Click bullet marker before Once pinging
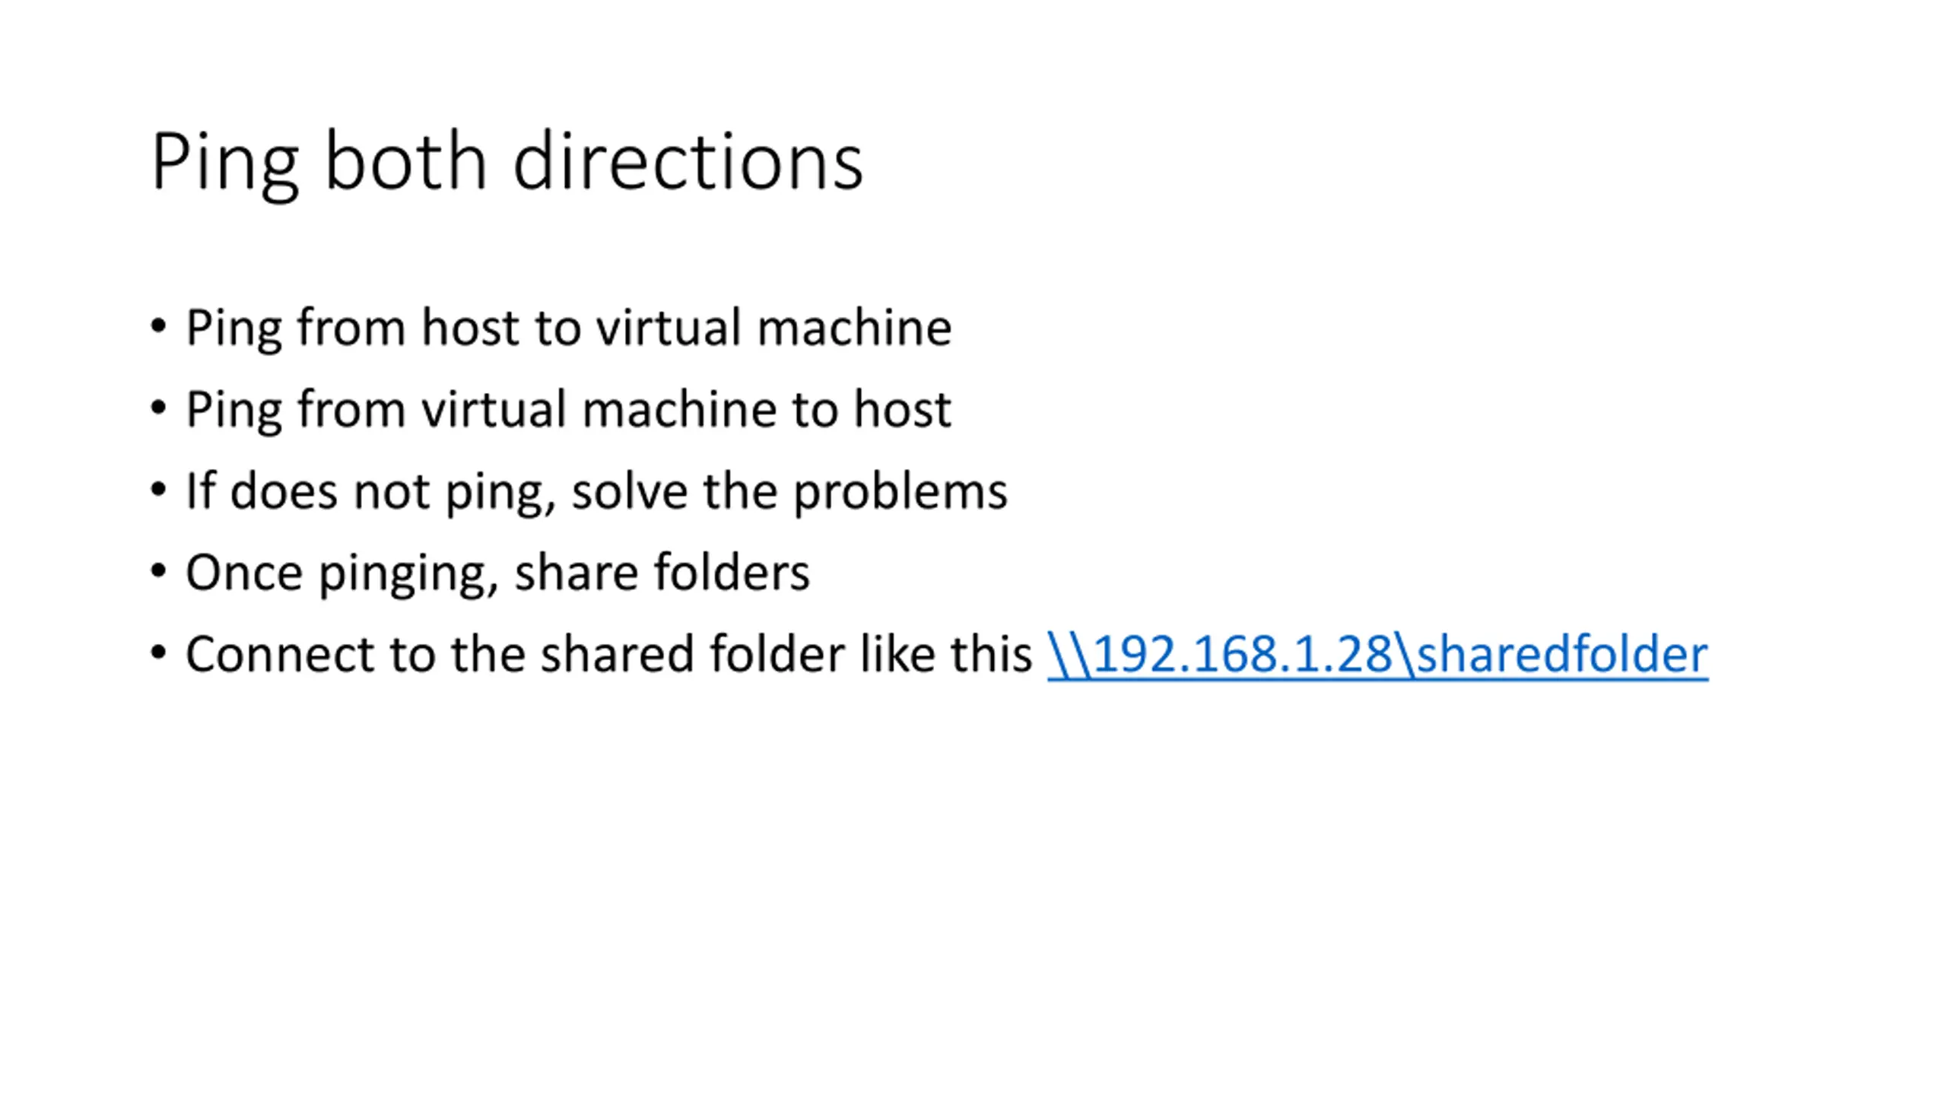Viewport: 1947px width, 1095px height. click(158, 571)
